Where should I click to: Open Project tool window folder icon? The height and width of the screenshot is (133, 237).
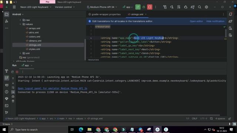pyautogui.click(x=7, y=14)
